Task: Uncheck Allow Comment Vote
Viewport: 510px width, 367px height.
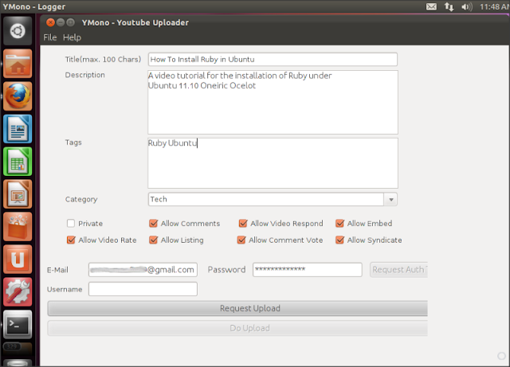Action: click(241, 240)
